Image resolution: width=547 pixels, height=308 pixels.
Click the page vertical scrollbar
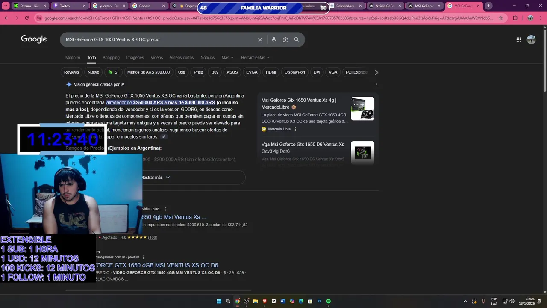(x=544, y=60)
